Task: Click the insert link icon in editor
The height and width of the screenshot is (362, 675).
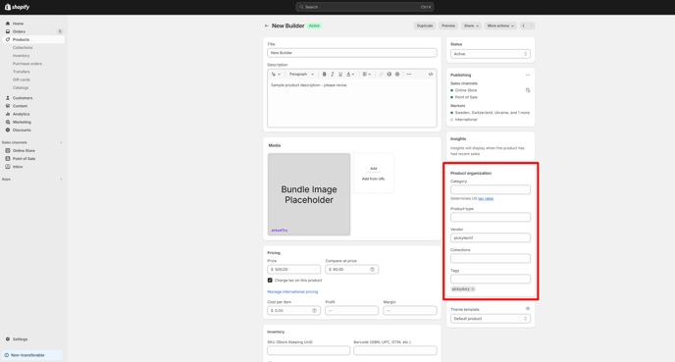Action: click(381, 74)
